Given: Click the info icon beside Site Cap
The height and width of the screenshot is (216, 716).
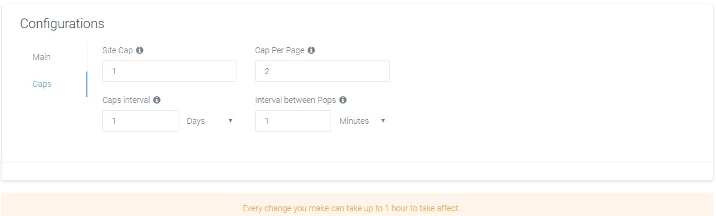Looking at the screenshot, I should (139, 50).
